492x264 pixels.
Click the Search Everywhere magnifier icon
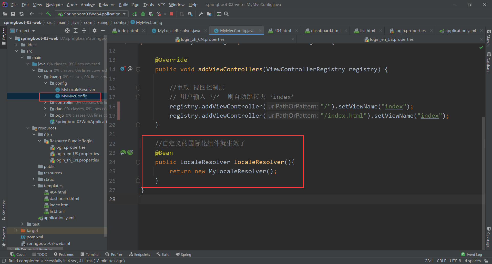(226, 14)
